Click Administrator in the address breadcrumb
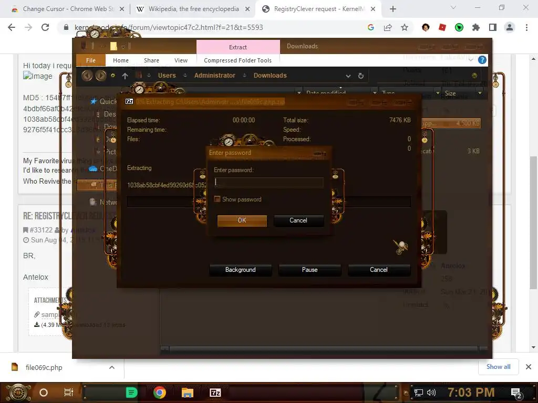Screen dimensions: 538x403 (x=215, y=76)
